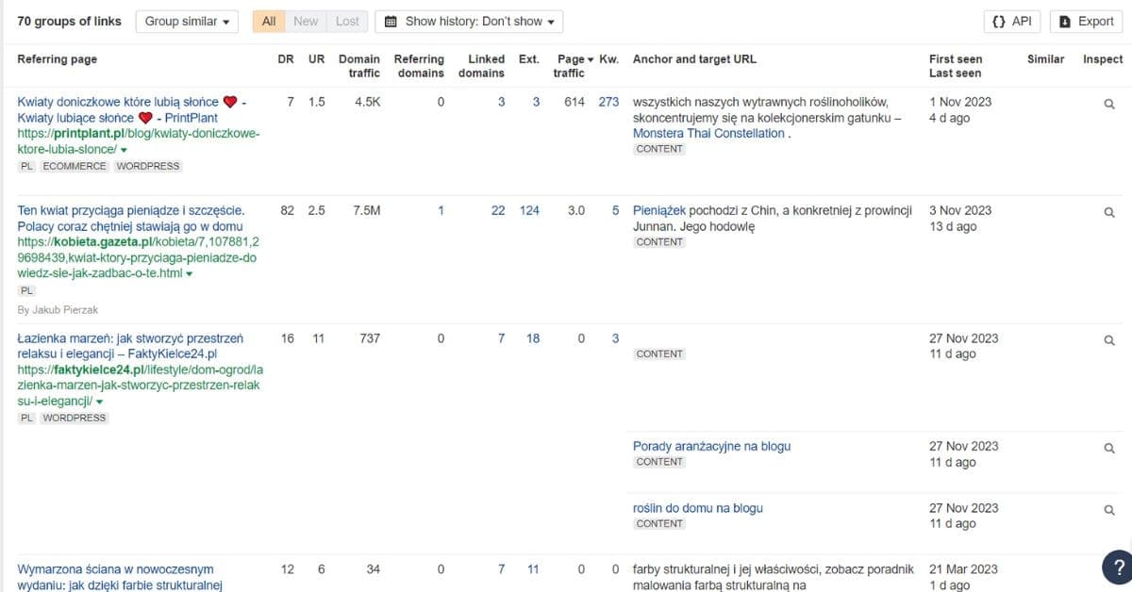Inspect the kobieta.gazeta.pl referring page row

pos(1109,213)
